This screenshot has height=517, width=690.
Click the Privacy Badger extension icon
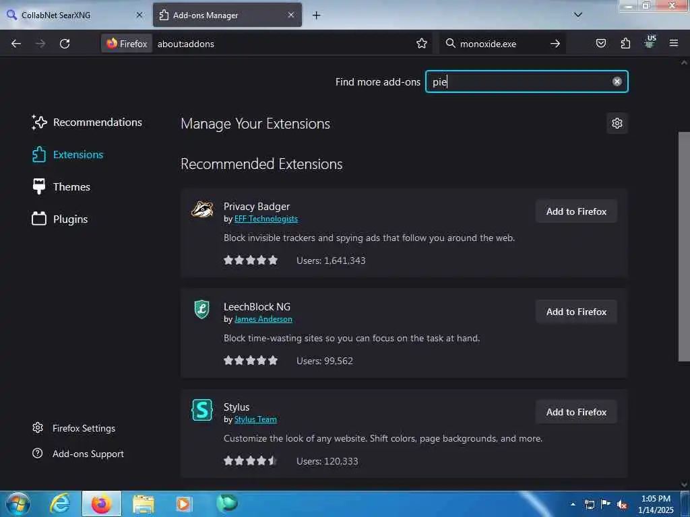point(202,209)
